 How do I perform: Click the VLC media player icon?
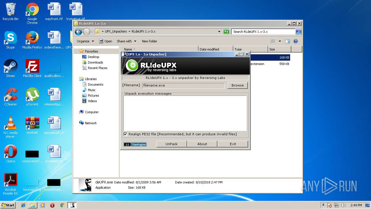click(x=10, y=127)
